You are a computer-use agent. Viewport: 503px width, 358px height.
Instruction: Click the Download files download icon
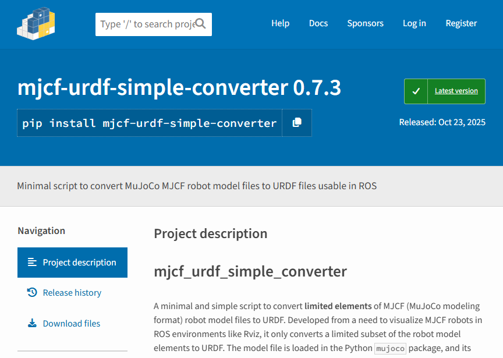[32, 323]
